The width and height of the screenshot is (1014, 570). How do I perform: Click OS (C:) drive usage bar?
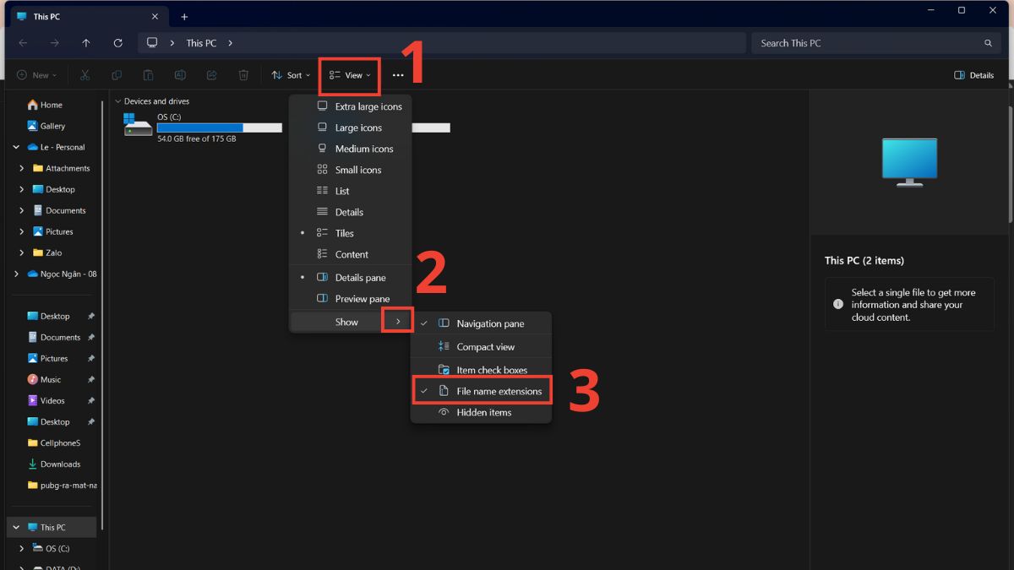[x=220, y=128]
